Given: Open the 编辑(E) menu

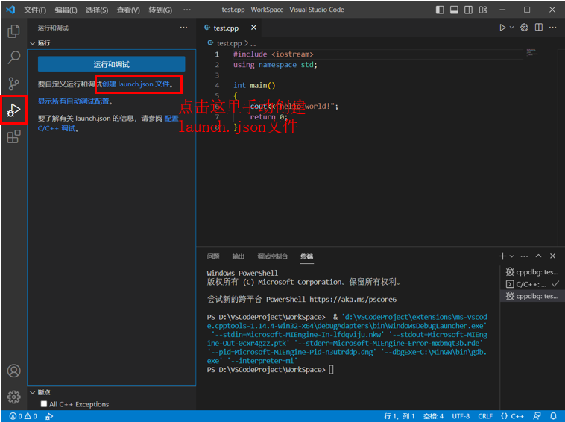Looking at the screenshot, I should pyautogui.click(x=66, y=10).
